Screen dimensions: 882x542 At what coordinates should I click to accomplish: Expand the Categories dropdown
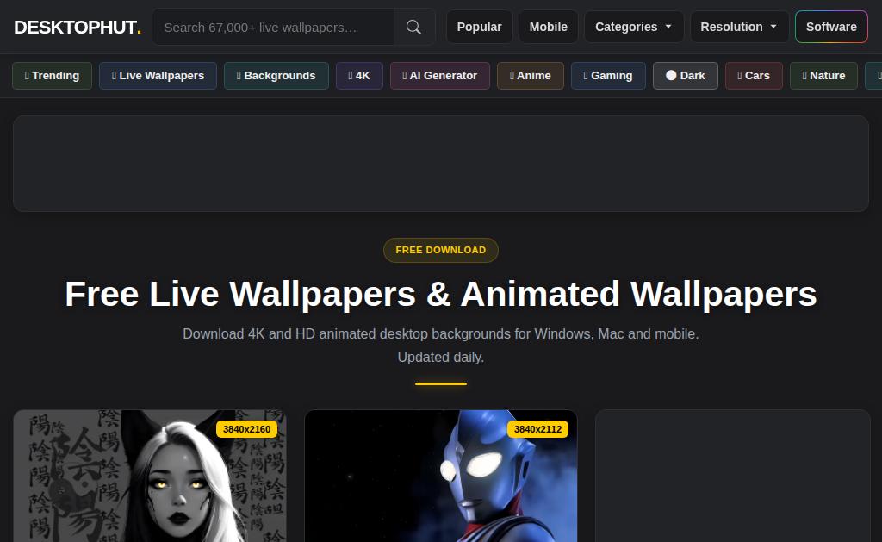click(634, 27)
